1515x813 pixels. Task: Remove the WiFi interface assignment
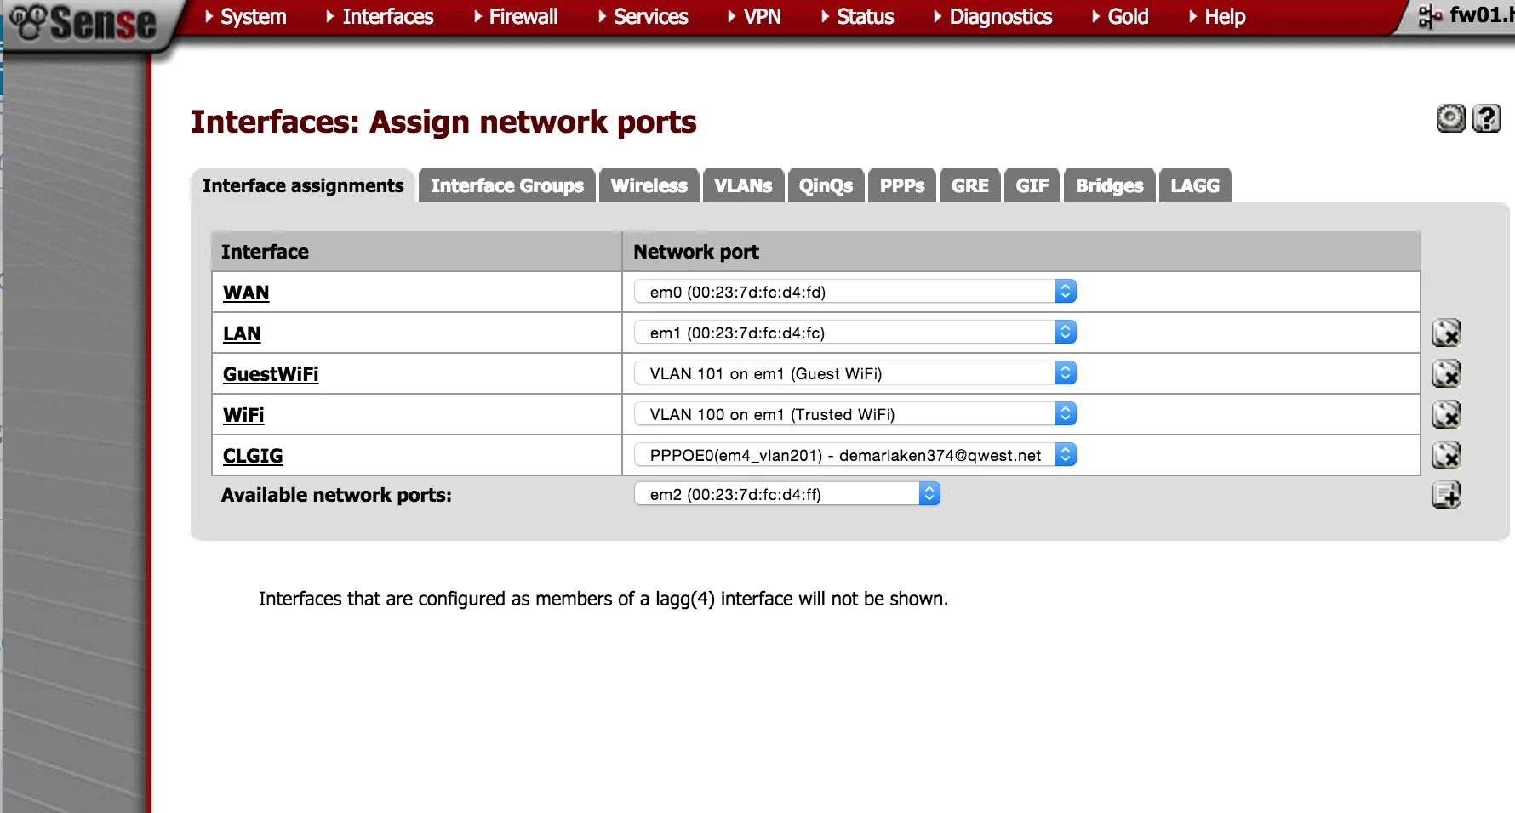pos(1445,414)
